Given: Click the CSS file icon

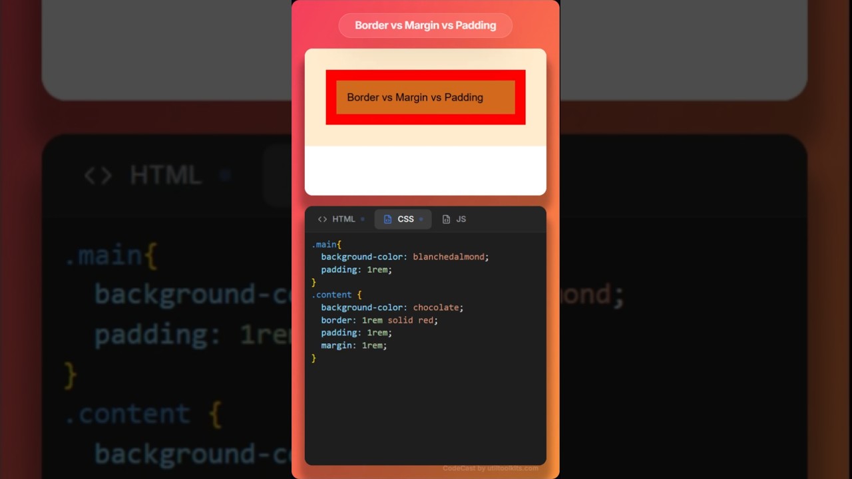Looking at the screenshot, I should click(x=388, y=219).
